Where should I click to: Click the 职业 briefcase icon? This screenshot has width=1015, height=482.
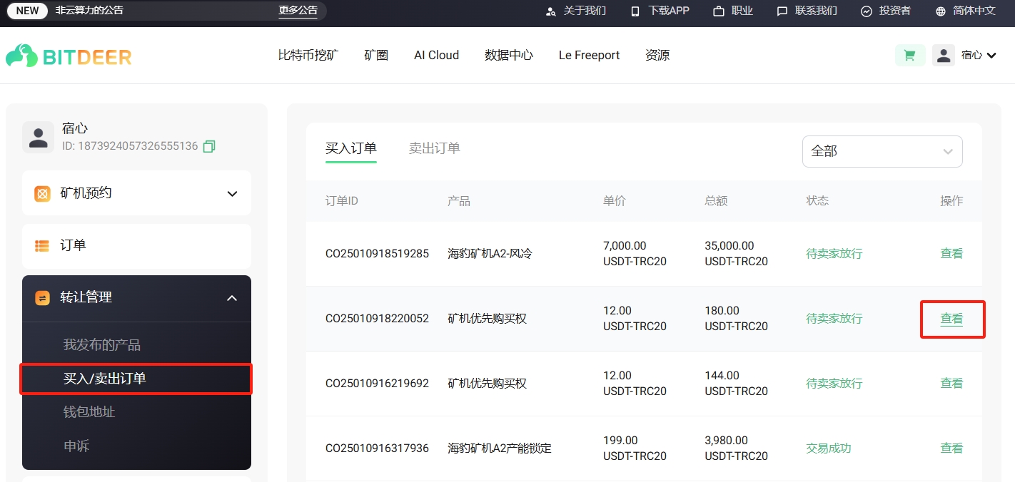tap(719, 11)
